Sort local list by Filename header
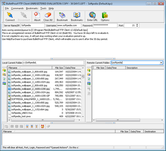 tap(30, 68)
